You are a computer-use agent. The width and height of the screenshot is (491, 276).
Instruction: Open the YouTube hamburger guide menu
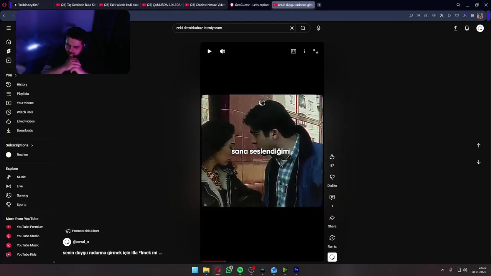point(8,28)
